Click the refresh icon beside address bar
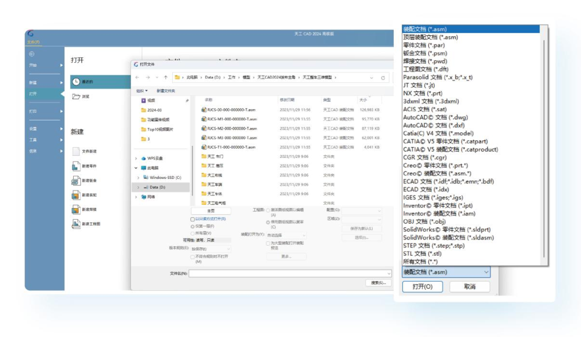The height and width of the screenshot is (337, 581). [383, 77]
